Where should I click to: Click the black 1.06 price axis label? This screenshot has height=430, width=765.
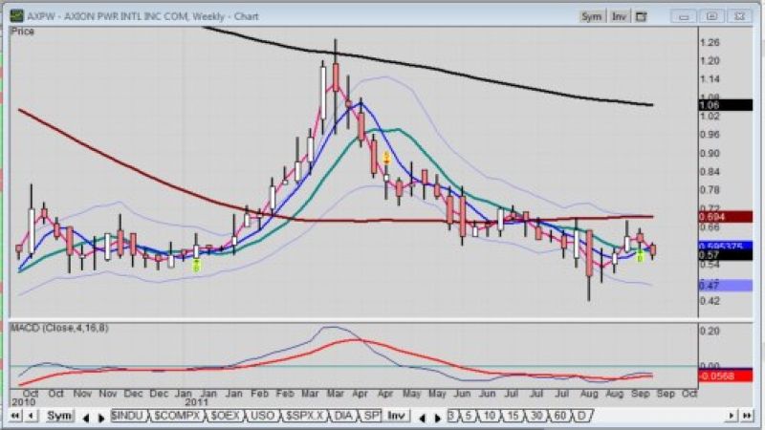(726, 105)
